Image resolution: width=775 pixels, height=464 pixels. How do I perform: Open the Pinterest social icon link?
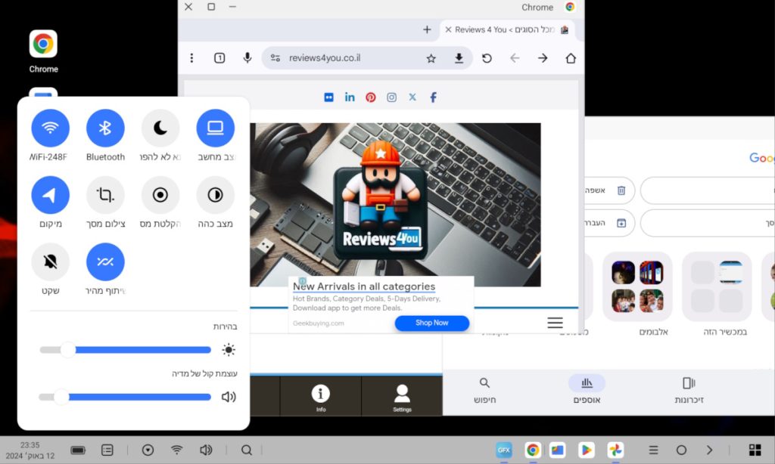coord(371,97)
